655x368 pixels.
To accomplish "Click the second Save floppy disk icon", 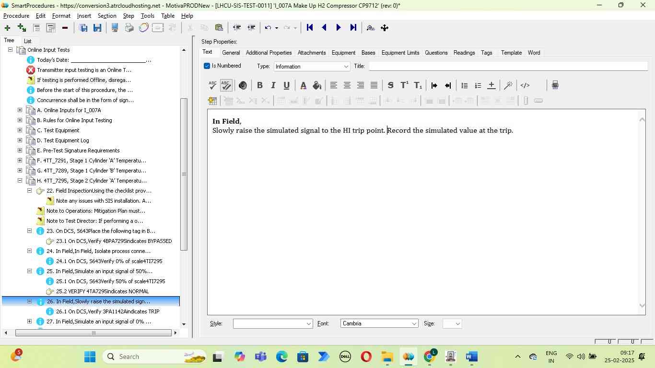I will [x=97, y=28].
